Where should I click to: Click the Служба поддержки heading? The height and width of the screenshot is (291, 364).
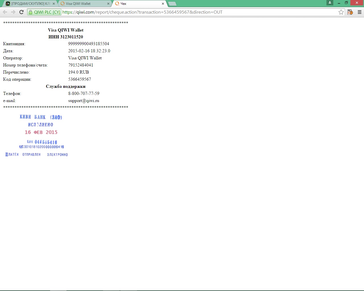(x=66, y=86)
